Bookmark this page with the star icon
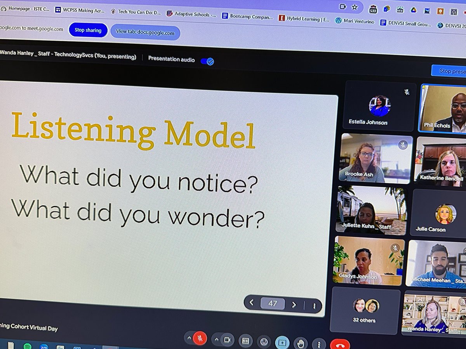This screenshot has width=466, height=349. coord(355,7)
